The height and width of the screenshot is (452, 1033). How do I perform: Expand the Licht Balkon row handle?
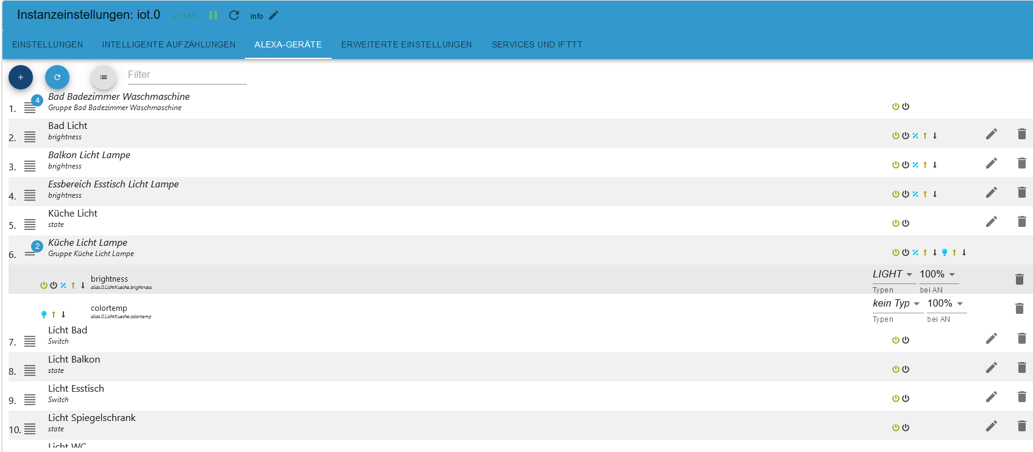click(x=30, y=370)
